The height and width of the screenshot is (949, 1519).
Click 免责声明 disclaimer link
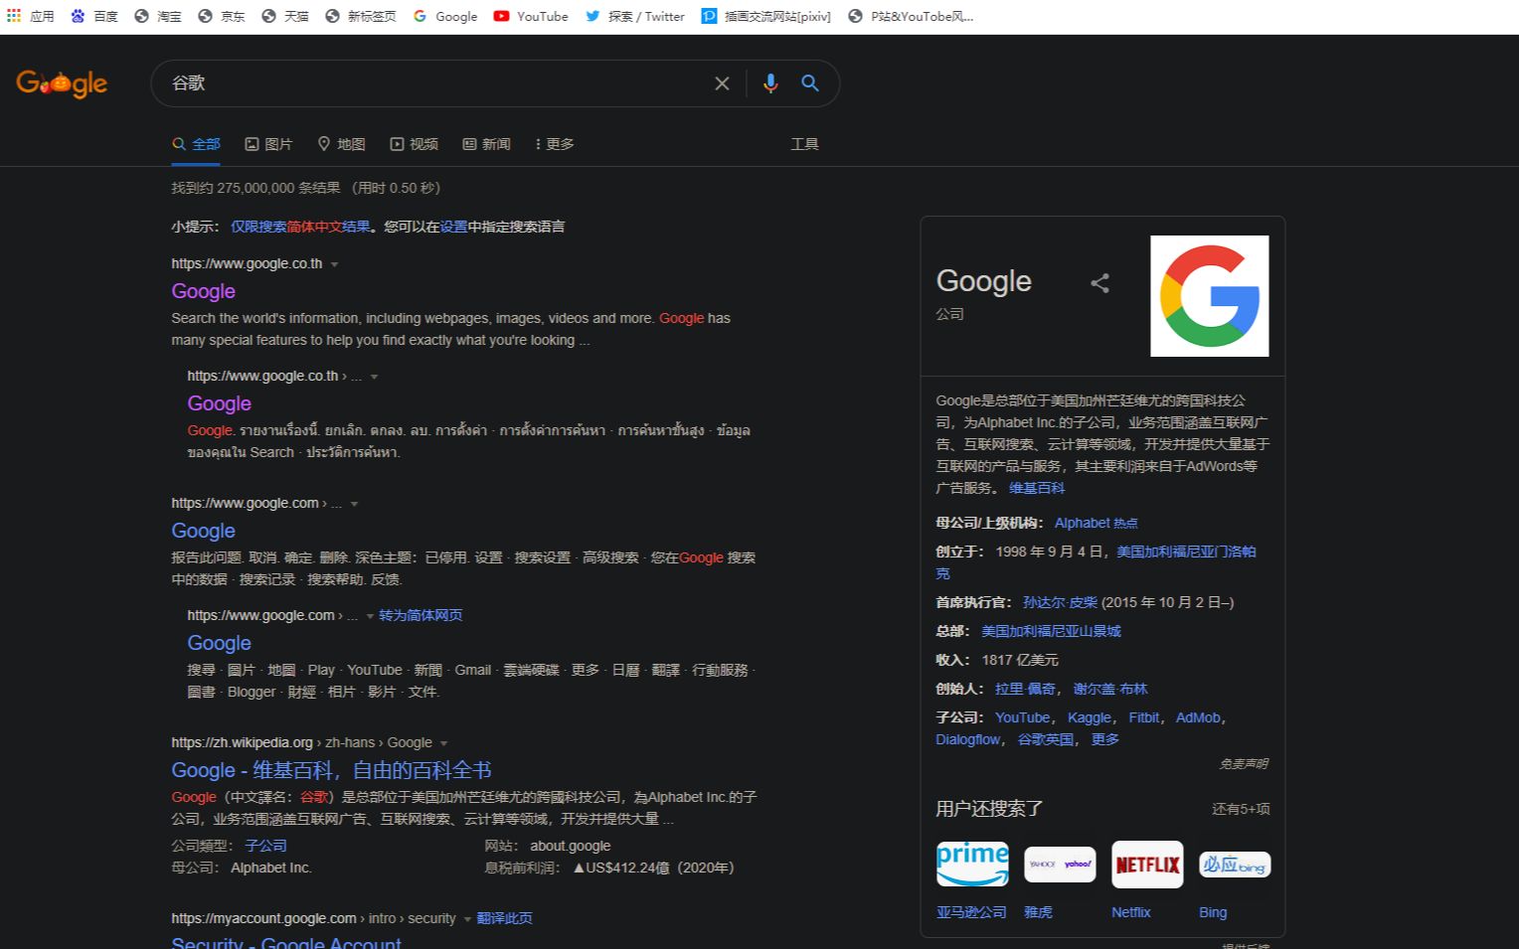pos(1244,764)
